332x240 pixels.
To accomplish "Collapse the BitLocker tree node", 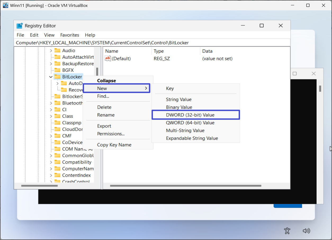I will pyautogui.click(x=51, y=77).
